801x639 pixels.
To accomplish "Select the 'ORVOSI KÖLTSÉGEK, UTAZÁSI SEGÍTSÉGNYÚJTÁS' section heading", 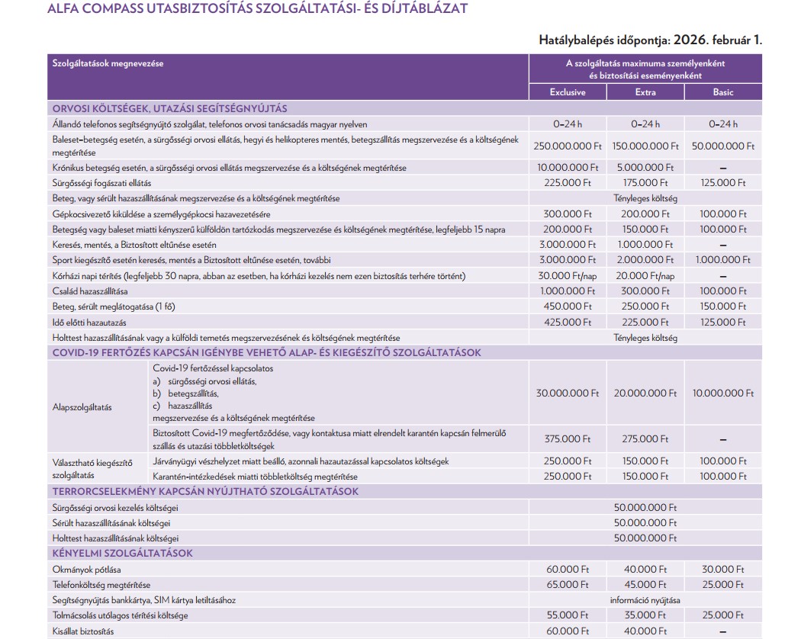I will [169, 108].
